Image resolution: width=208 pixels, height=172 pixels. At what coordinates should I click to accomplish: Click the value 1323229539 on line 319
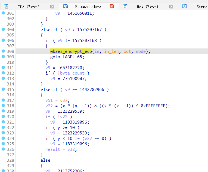pos(70,111)
